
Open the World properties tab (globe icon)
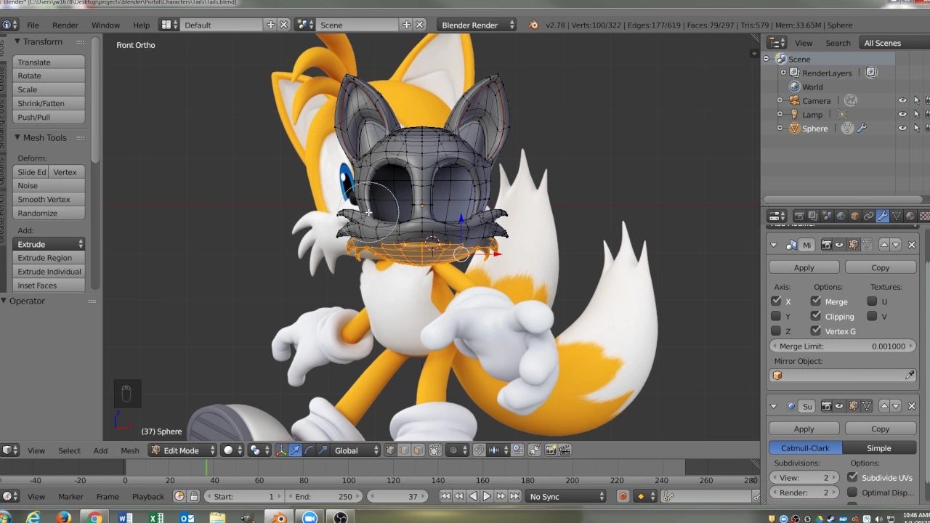pos(841,216)
